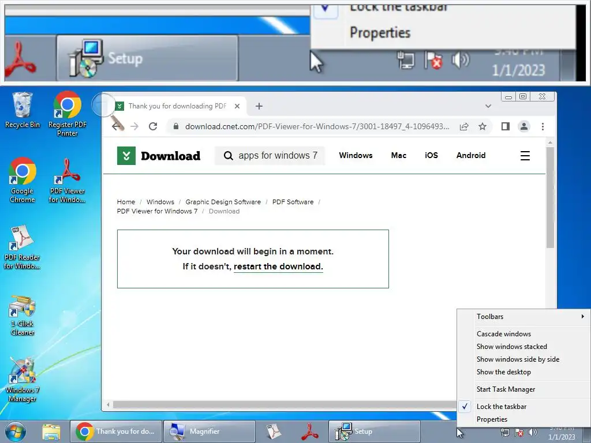Click the share page icon in address bar
Viewport: 591px width, 443px height.
click(x=464, y=126)
